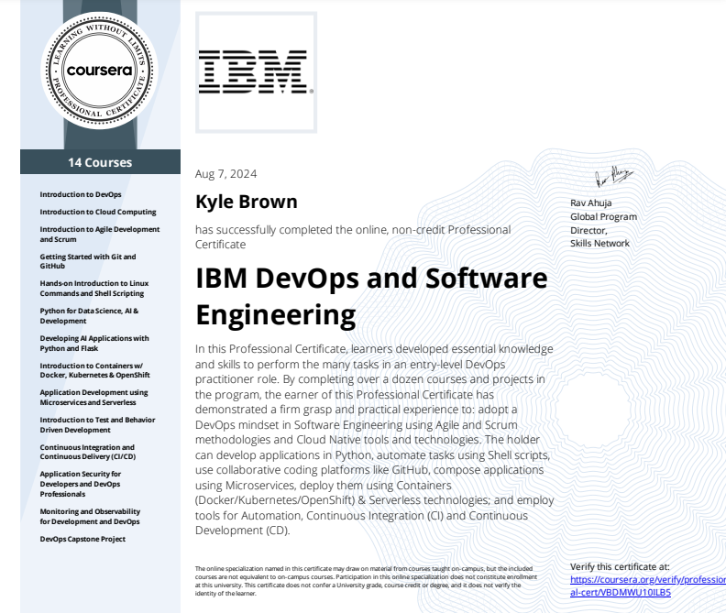Select "Introduction to Cloud Computing" course entry
This screenshot has width=726, height=613.
98,212
